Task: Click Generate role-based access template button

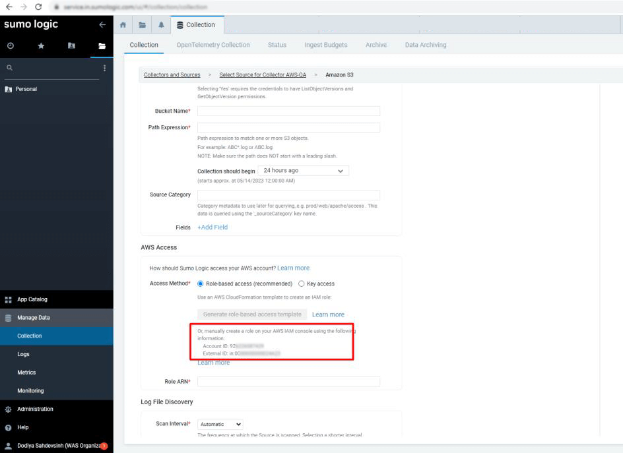Action: (252, 315)
